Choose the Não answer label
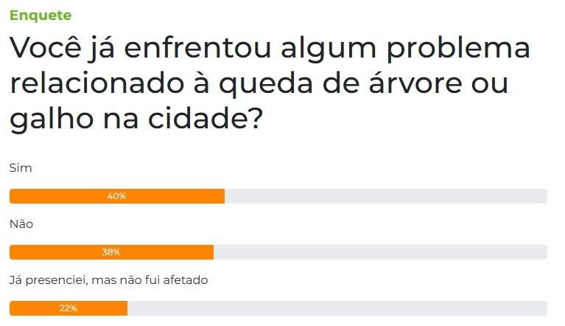Image resolution: width=565 pixels, height=326 pixels. (21, 224)
